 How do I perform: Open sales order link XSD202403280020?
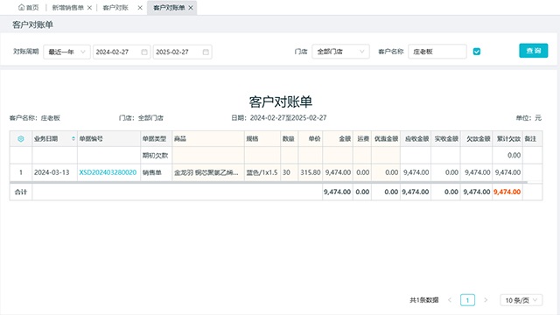[x=108, y=172]
